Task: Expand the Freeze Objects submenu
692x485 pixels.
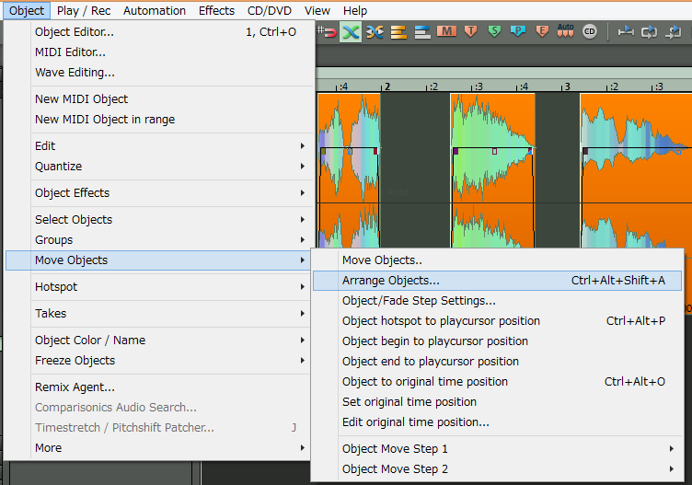Action: point(159,360)
